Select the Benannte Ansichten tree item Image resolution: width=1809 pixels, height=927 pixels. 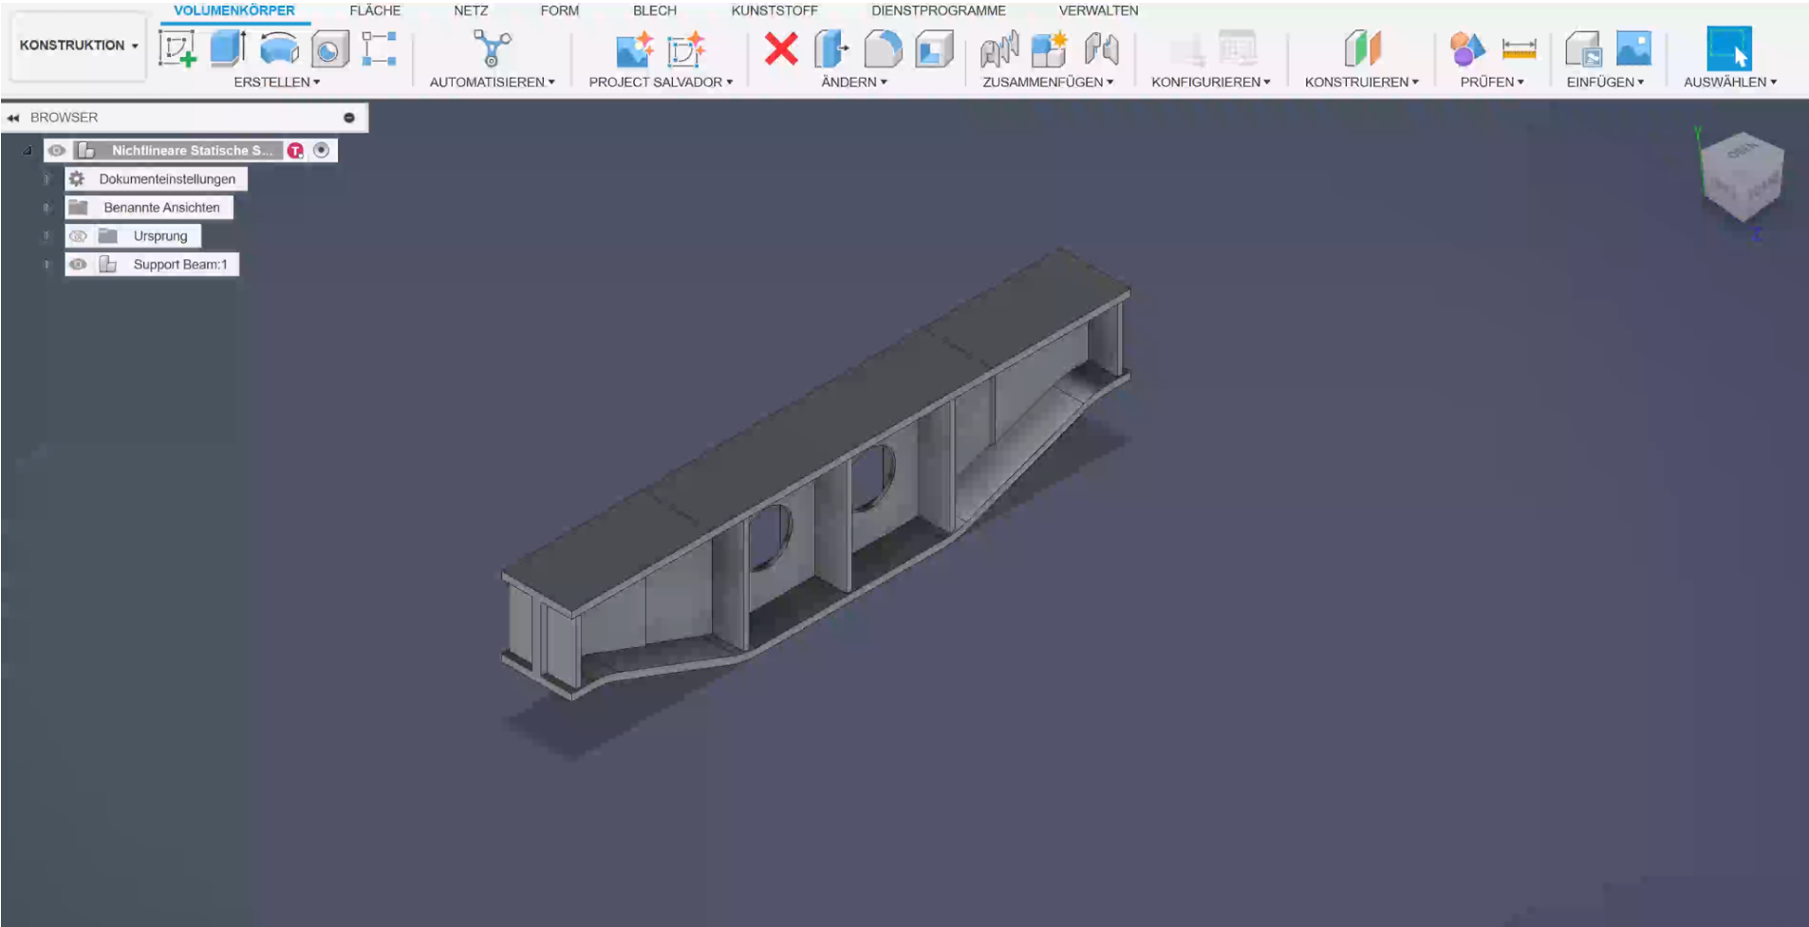161,208
